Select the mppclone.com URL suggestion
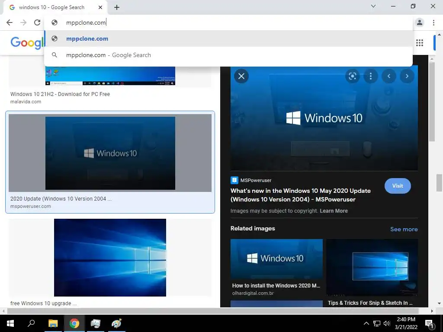The height and width of the screenshot is (332, 443). click(228, 38)
